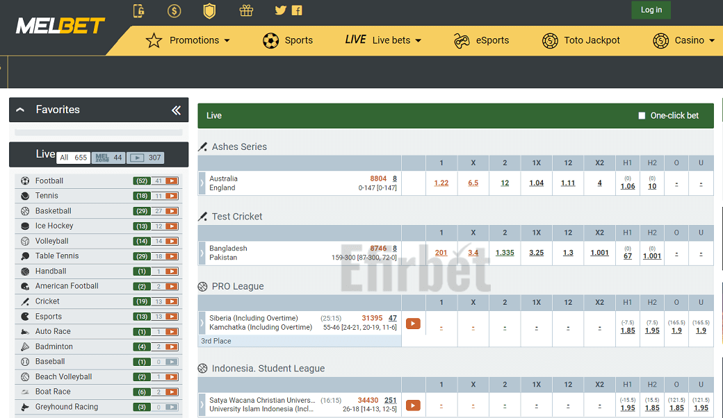Bet on Ashes draw at 6.5

(x=473, y=183)
